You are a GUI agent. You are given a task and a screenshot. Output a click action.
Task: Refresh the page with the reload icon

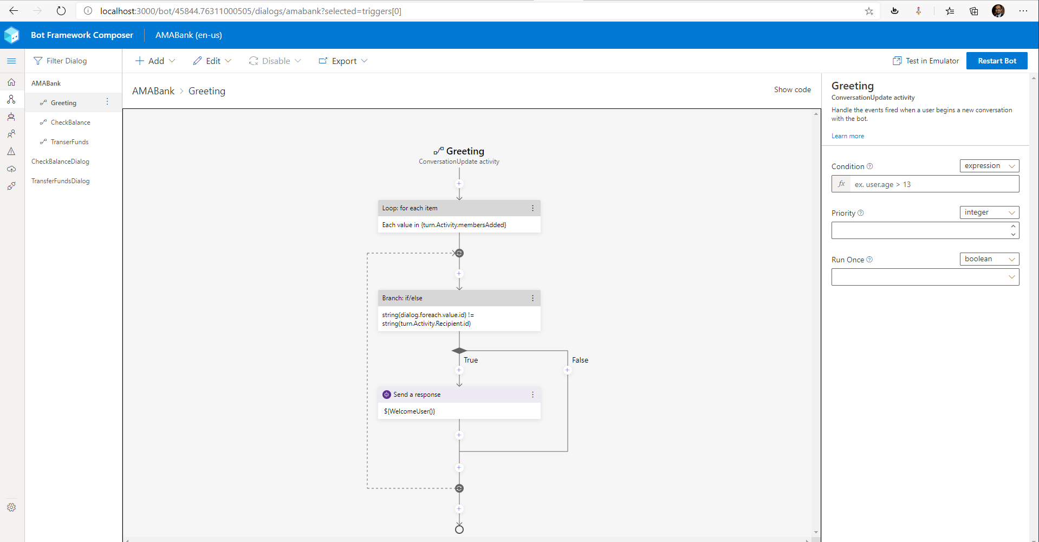click(61, 11)
